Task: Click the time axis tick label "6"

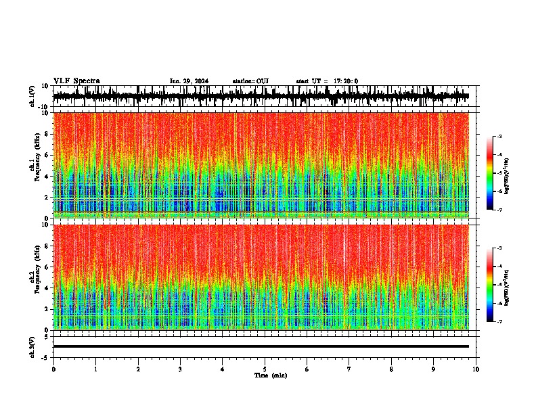Action: (307, 369)
